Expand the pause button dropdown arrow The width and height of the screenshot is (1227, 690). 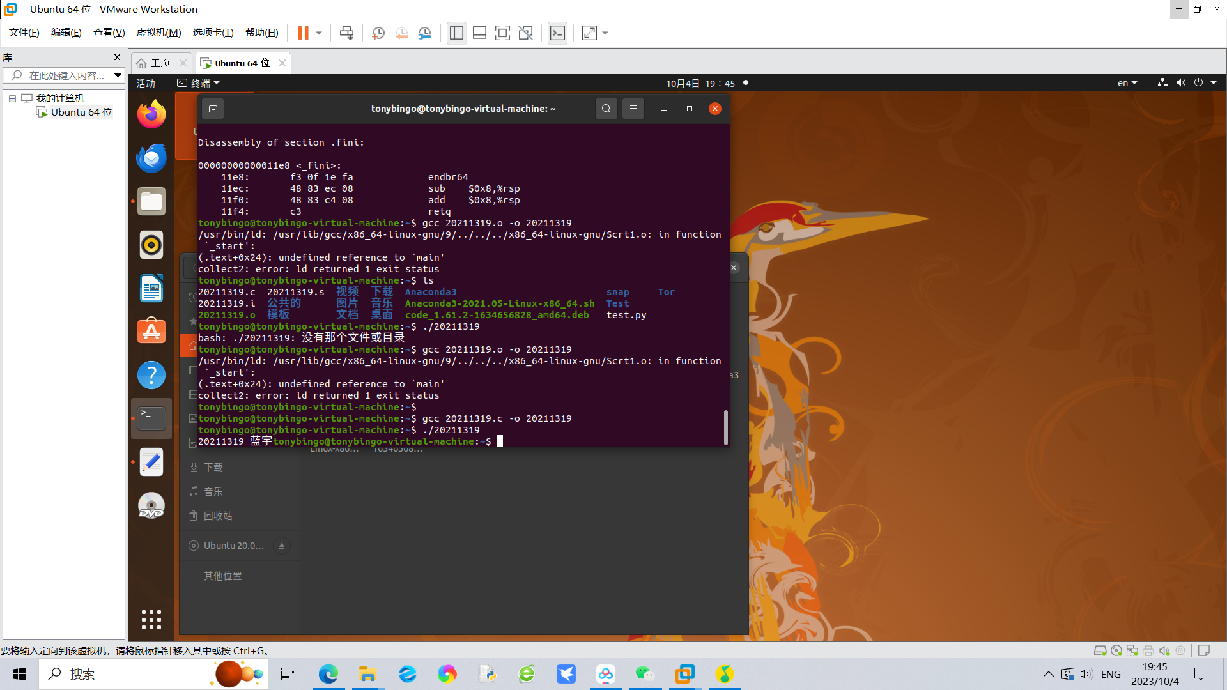[x=318, y=33]
